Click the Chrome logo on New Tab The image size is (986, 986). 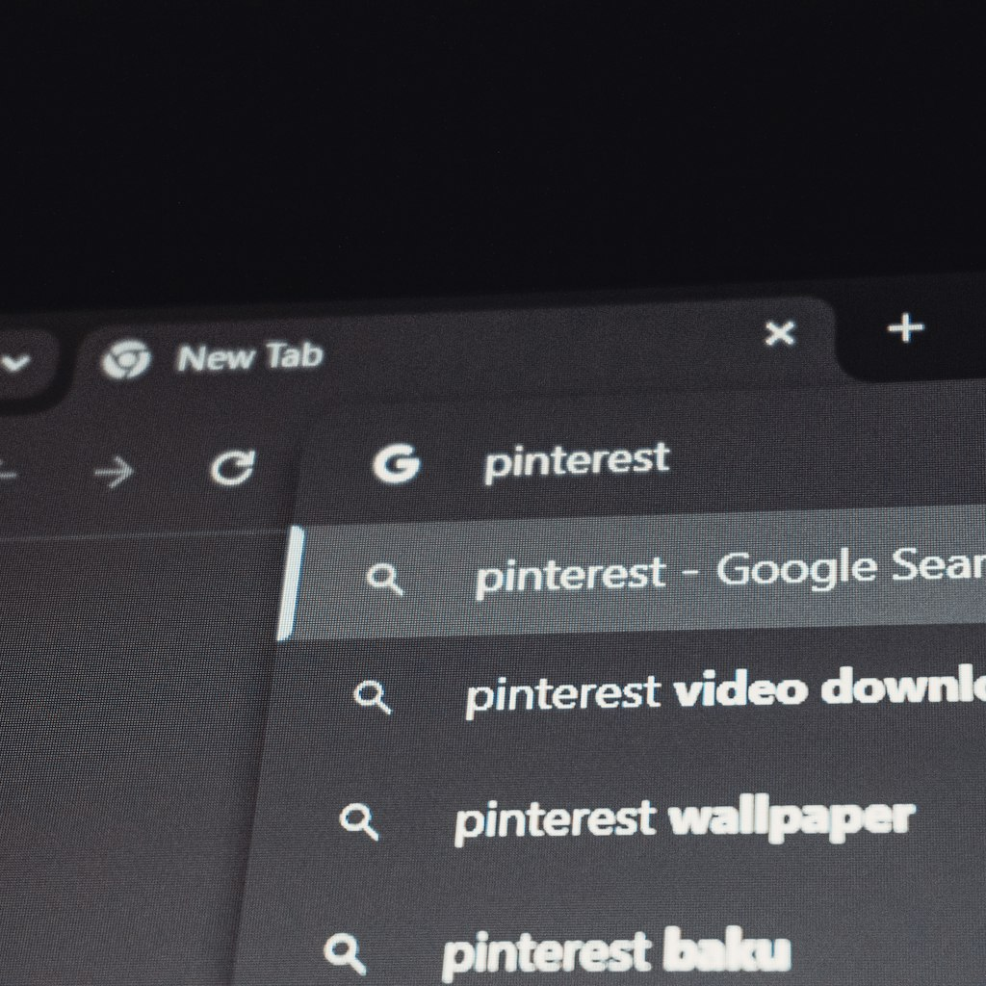click(126, 359)
